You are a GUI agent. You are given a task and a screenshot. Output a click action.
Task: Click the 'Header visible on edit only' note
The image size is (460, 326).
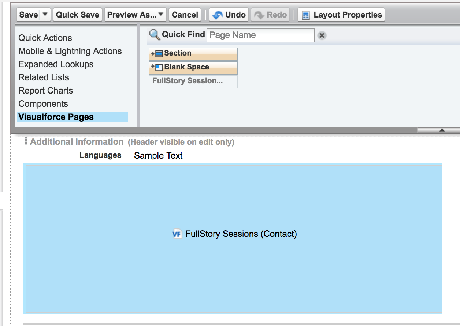(181, 142)
